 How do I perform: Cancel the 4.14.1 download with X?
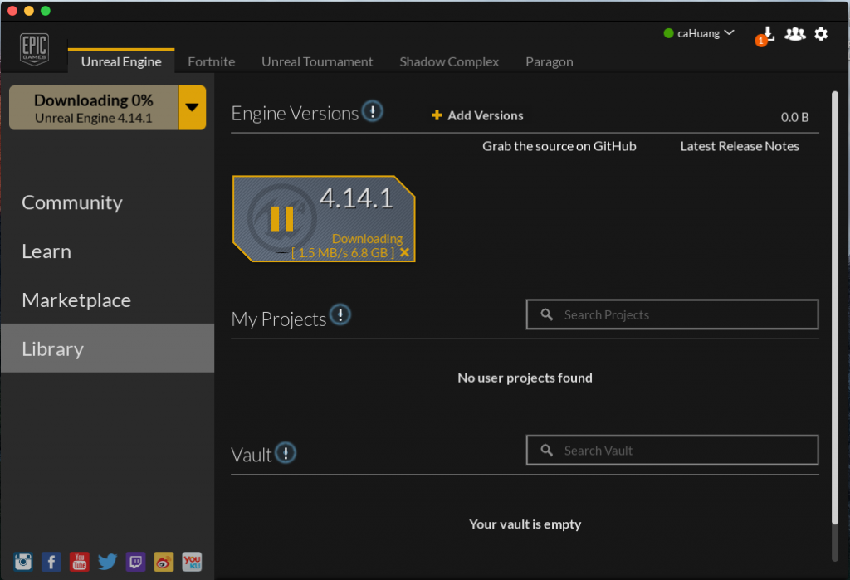[404, 252]
